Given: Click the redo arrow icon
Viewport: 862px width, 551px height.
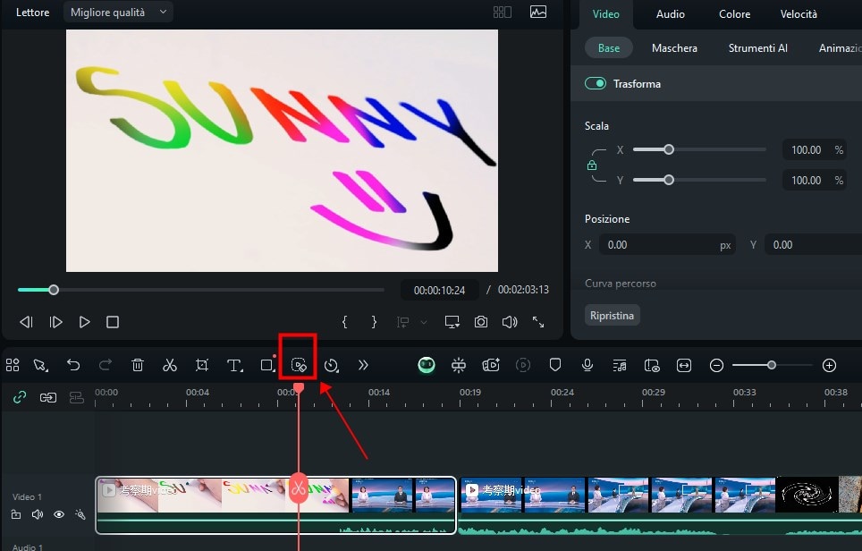Looking at the screenshot, I should pos(106,365).
